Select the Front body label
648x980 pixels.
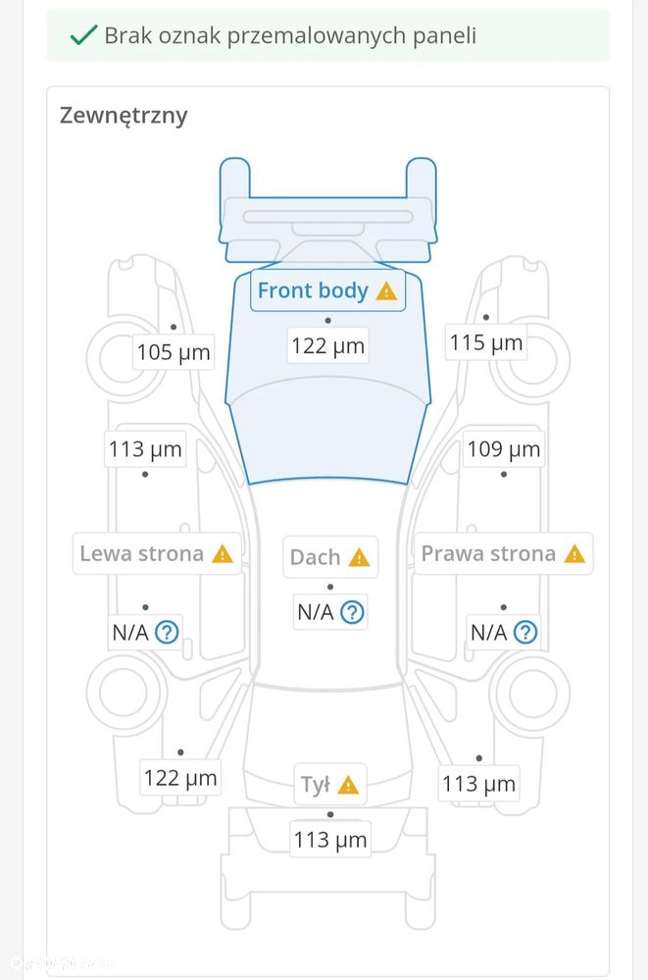click(x=313, y=290)
